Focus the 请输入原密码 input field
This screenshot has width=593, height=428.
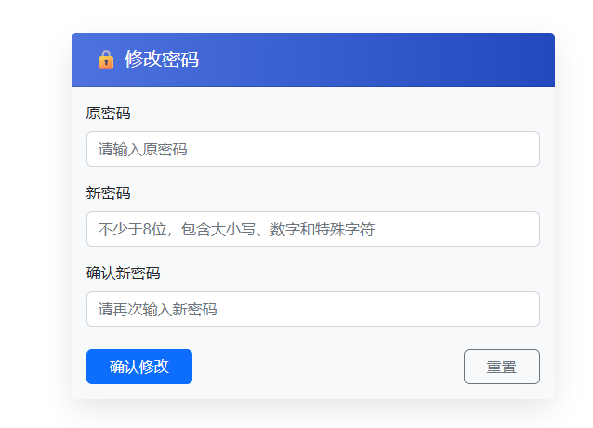pyautogui.click(x=312, y=149)
